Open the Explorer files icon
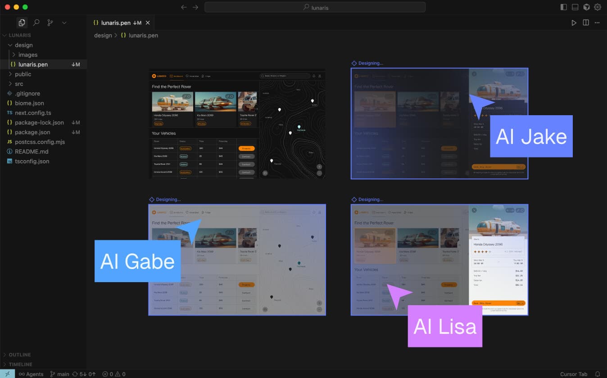 pos(22,22)
